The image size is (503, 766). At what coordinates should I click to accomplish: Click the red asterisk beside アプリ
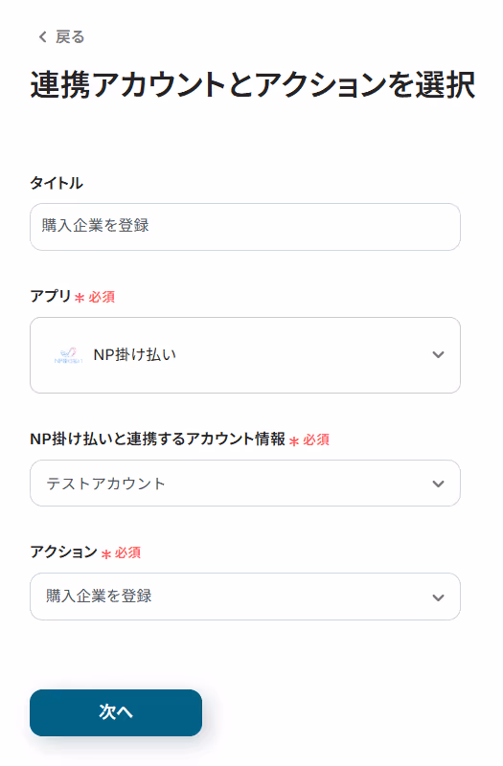coord(80,298)
